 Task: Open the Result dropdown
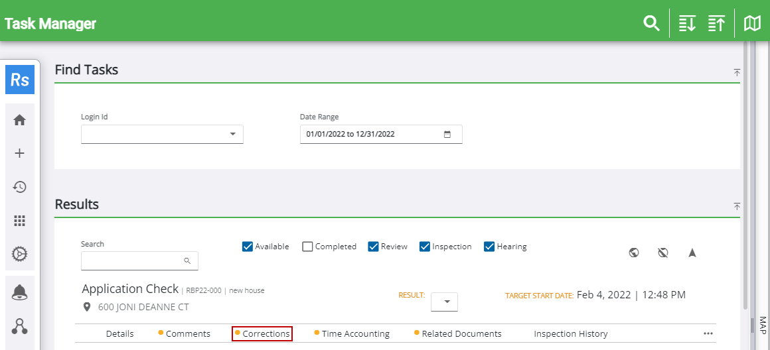[445, 302]
